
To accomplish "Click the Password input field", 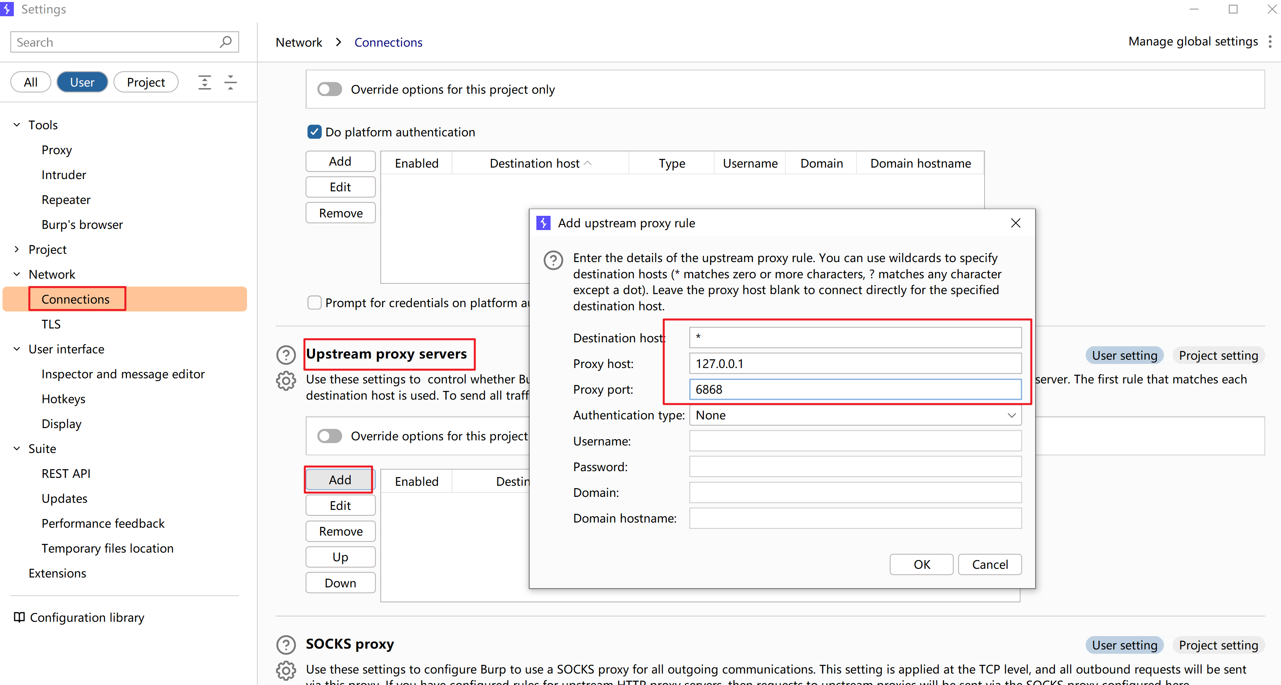I will pos(855,467).
